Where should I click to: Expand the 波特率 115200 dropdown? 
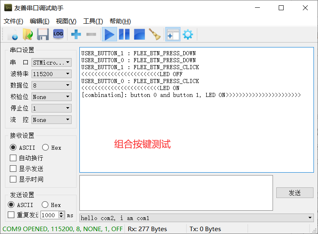(x=52, y=74)
